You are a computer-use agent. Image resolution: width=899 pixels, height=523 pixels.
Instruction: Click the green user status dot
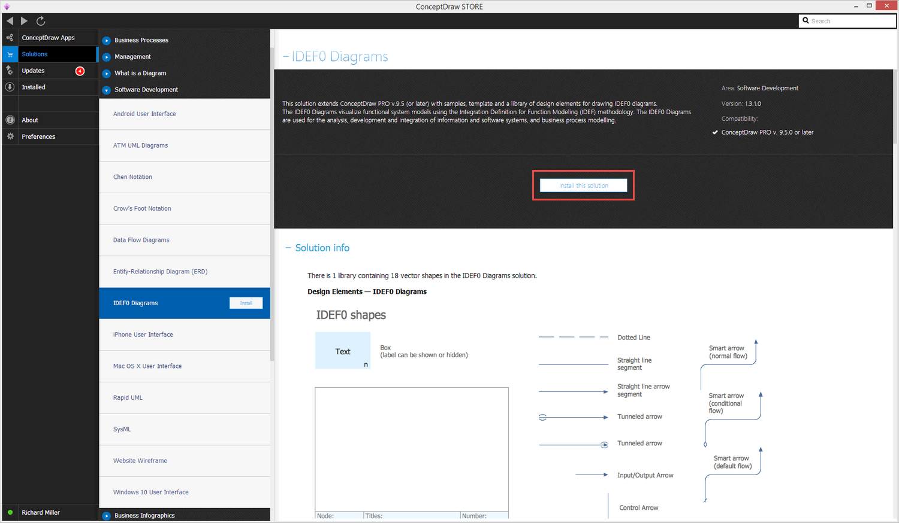click(10, 512)
